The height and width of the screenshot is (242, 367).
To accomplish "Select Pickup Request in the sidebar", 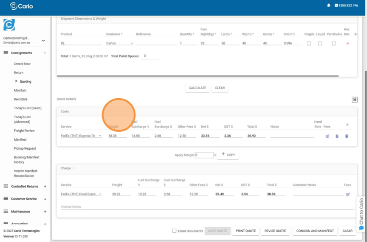I will [25, 148].
